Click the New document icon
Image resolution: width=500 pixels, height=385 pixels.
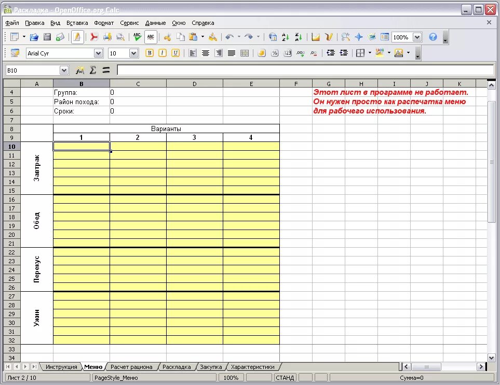click(x=15, y=37)
